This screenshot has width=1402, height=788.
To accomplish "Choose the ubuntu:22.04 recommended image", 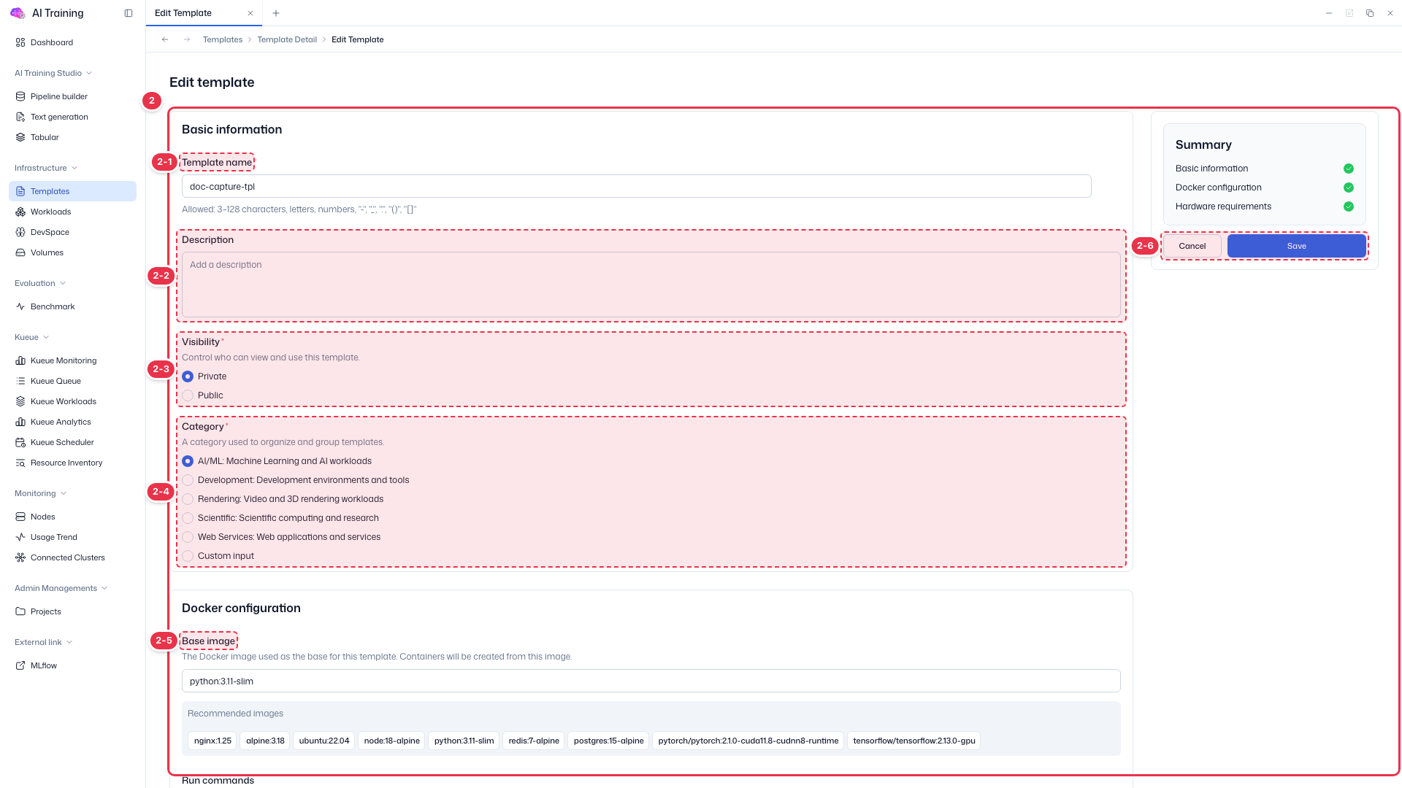I will tap(324, 741).
